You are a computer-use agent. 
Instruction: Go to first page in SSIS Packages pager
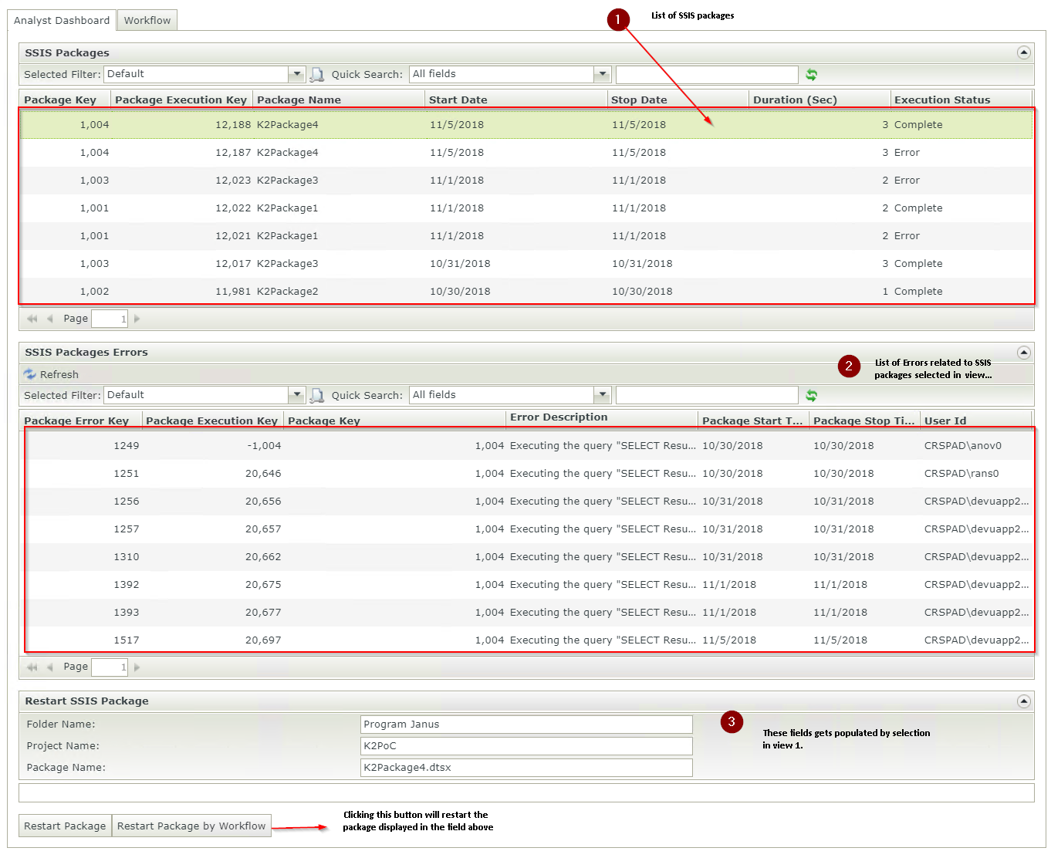32,319
